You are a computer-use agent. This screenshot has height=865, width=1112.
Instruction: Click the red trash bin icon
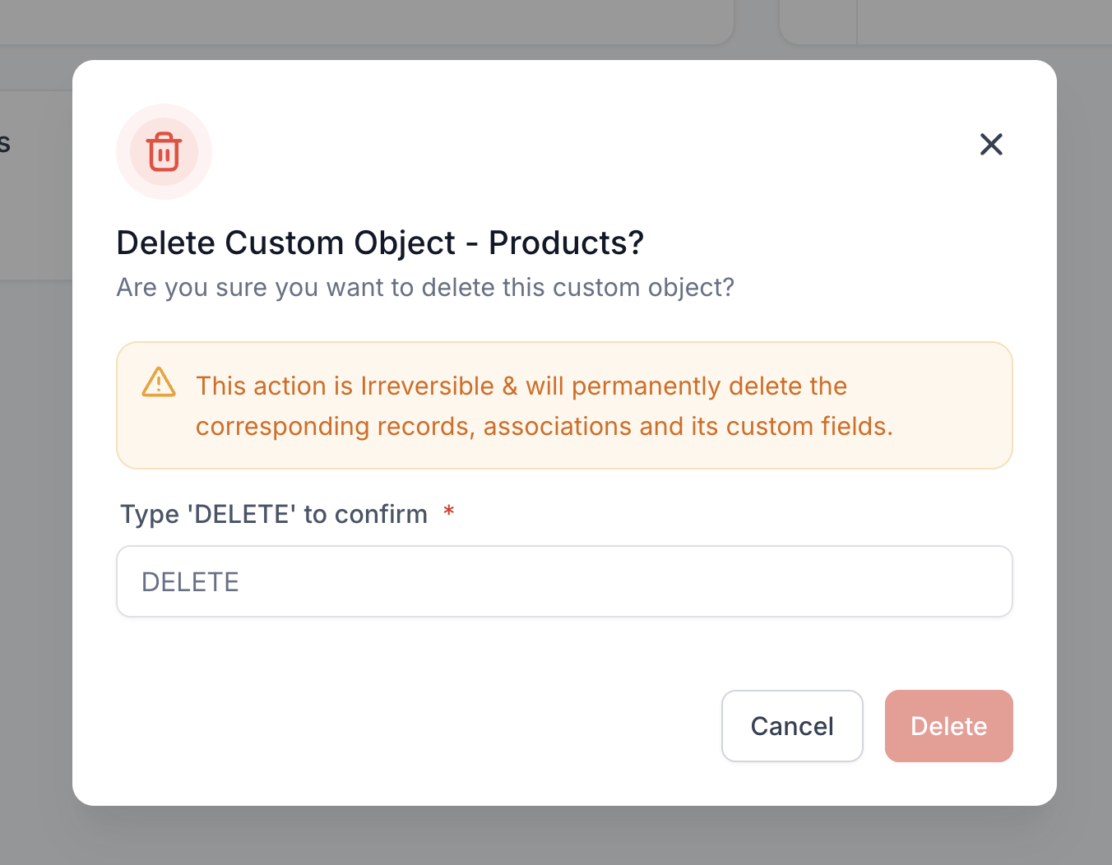(164, 152)
